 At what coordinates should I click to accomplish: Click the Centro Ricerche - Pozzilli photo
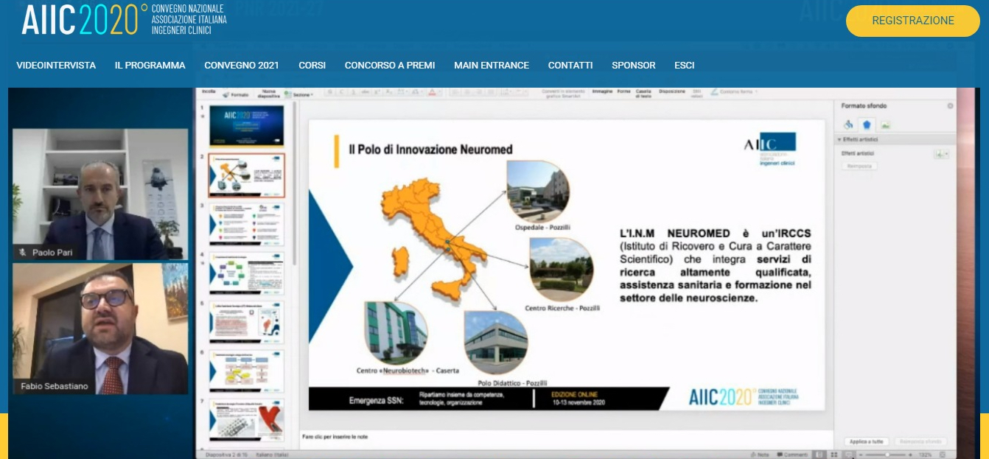(x=561, y=270)
